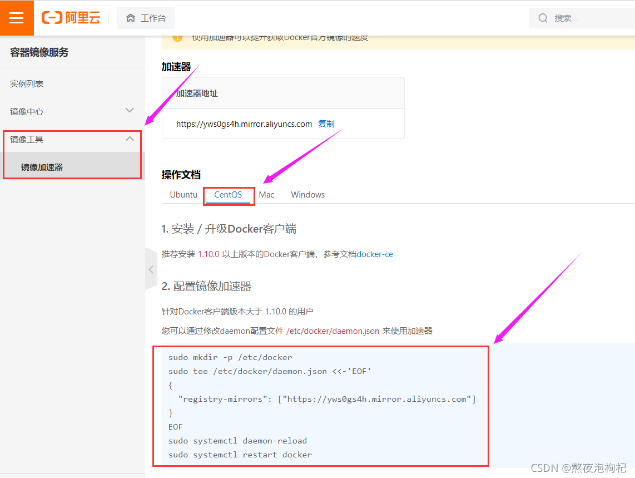Switch to the Ubuntu tab
The image size is (635, 478).
coord(183,195)
